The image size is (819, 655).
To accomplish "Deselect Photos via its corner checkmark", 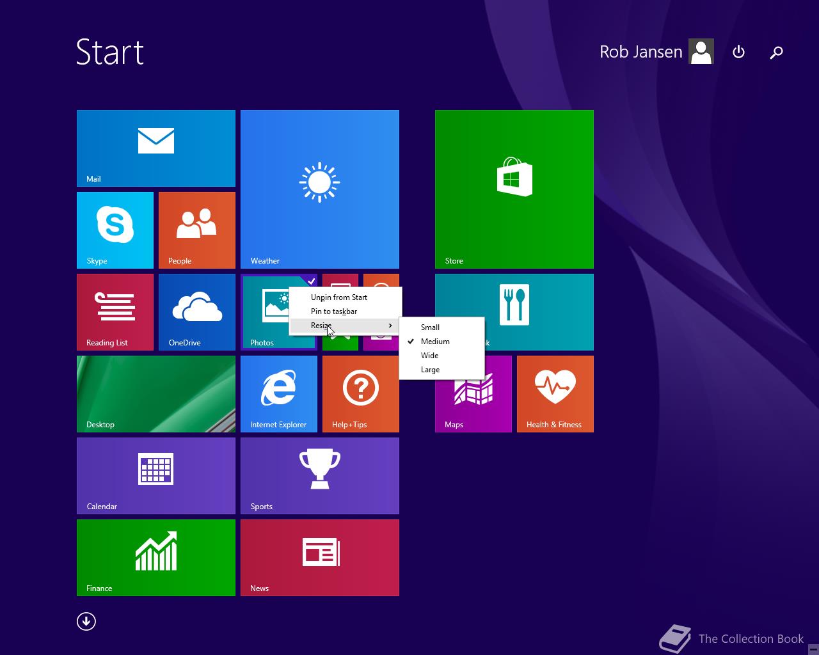I will [311, 280].
